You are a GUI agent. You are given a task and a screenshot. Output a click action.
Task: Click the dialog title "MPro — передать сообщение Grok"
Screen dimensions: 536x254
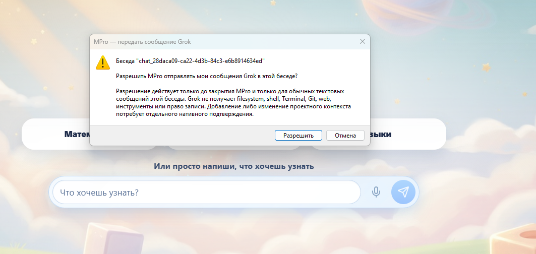(142, 42)
